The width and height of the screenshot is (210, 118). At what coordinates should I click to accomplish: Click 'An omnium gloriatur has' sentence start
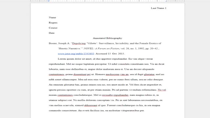(x=64, y=85)
